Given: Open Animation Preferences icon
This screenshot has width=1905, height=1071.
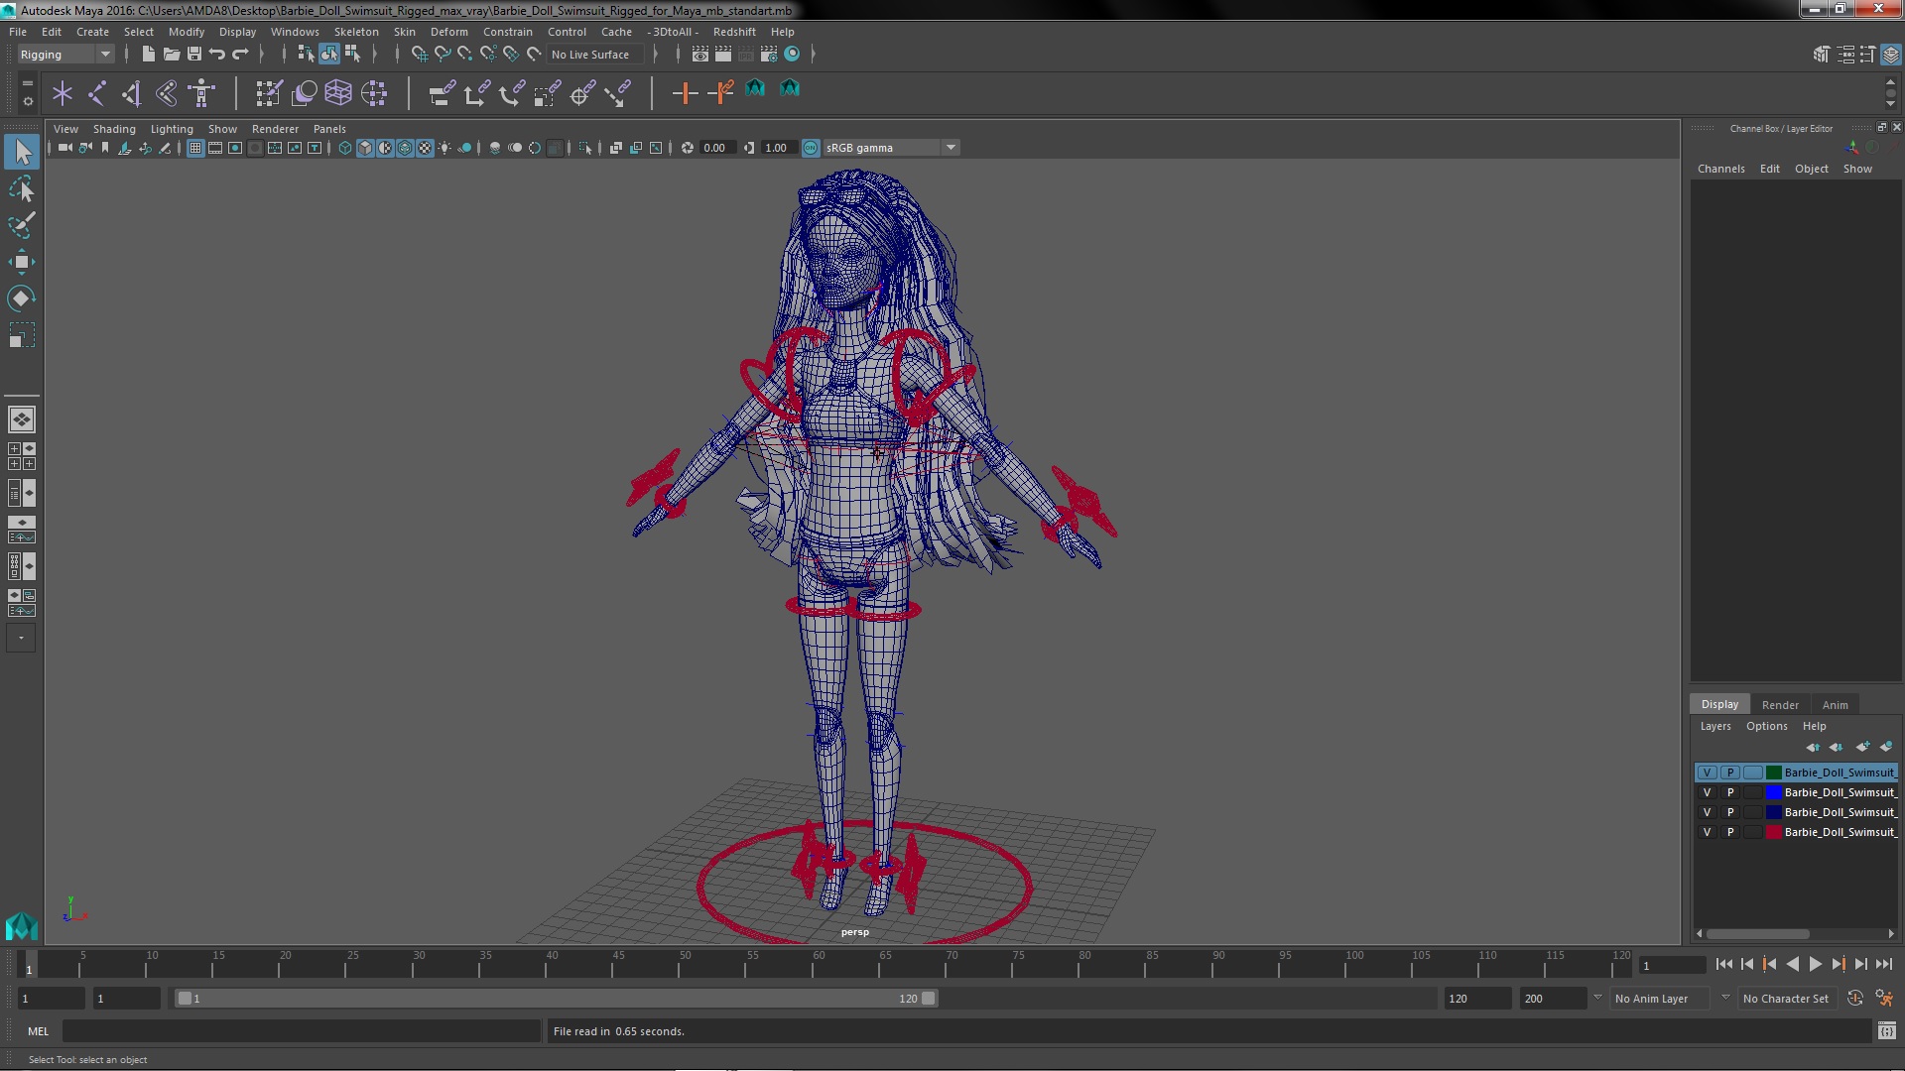Looking at the screenshot, I should 1883,999.
